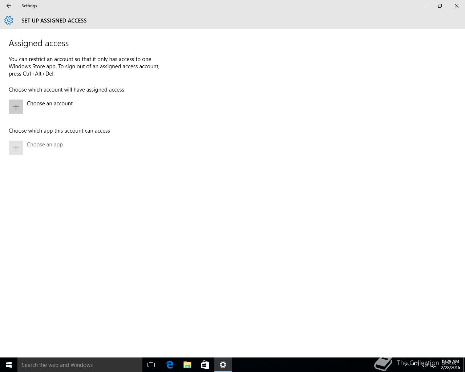Image resolution: width=465 pixels, height=372 pixels.
Task: Open the volume control tray icon
Action: [424, 365]
